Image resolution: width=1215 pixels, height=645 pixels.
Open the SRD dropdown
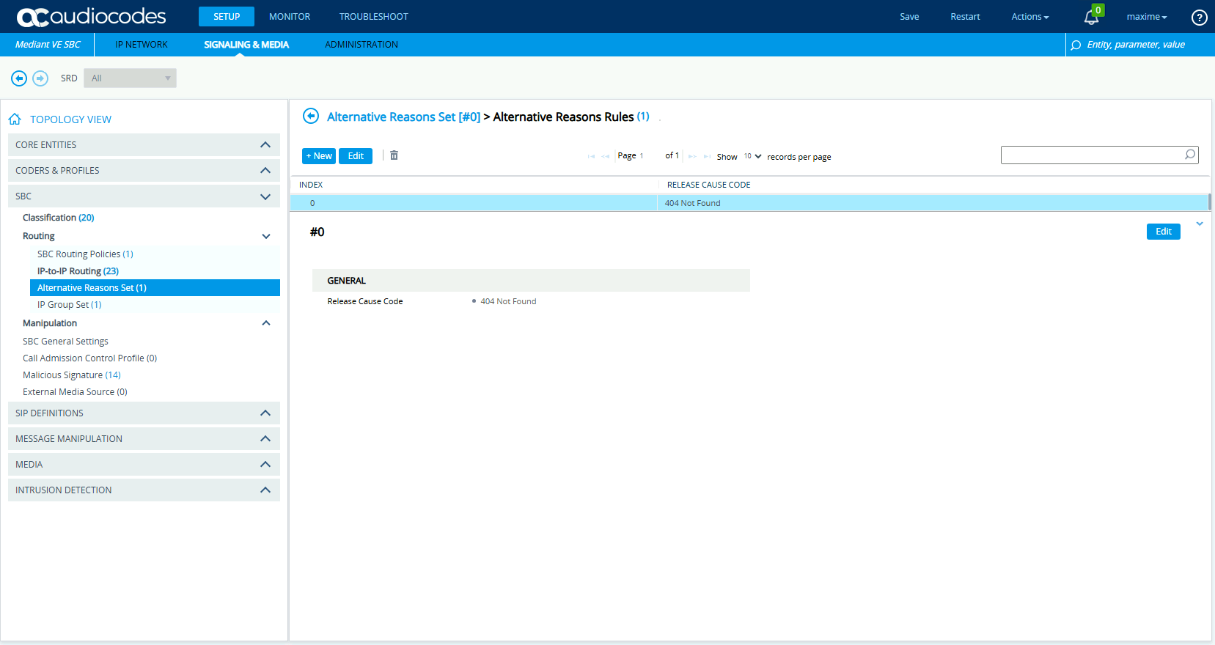130,78
